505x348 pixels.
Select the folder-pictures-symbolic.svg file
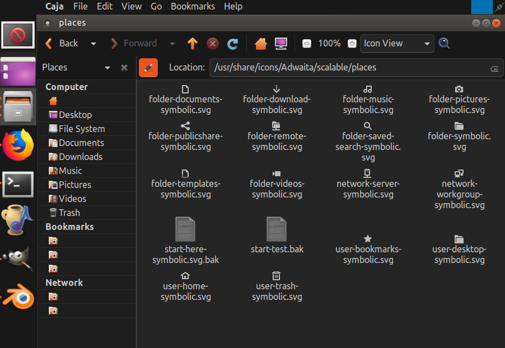point(459,100)
